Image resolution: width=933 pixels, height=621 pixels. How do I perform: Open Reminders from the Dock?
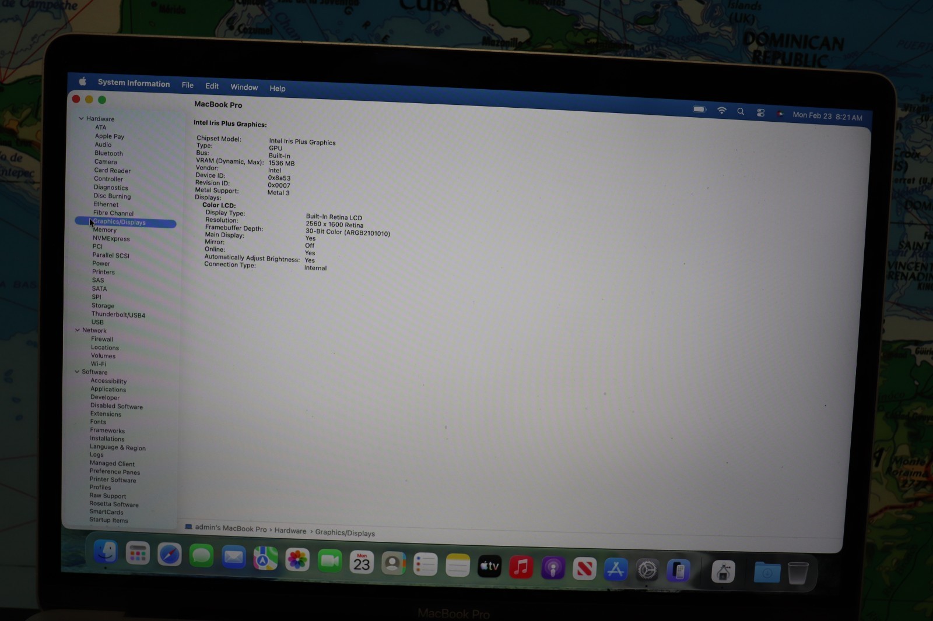point(426,564)
